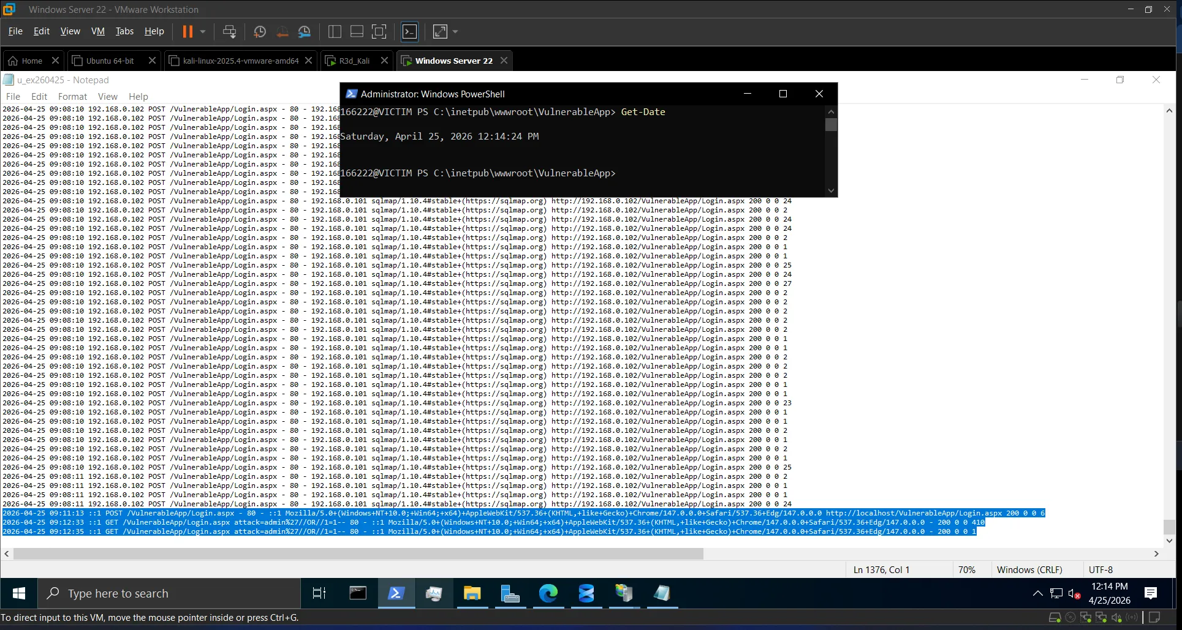Click the VMware hard disk status icon
Image resolution: width=1182 pixels, height=630 pixels.
coord(1055,618)
